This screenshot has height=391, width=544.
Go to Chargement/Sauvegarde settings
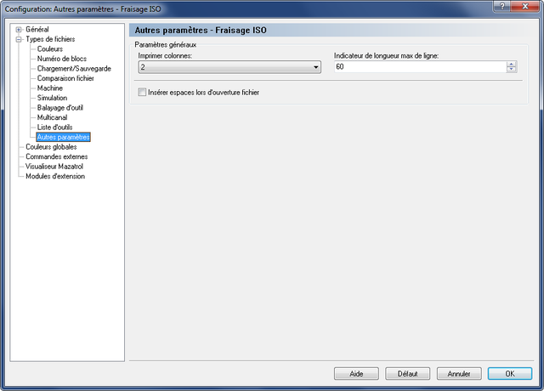pyautogui.click(x=74, y=68)
